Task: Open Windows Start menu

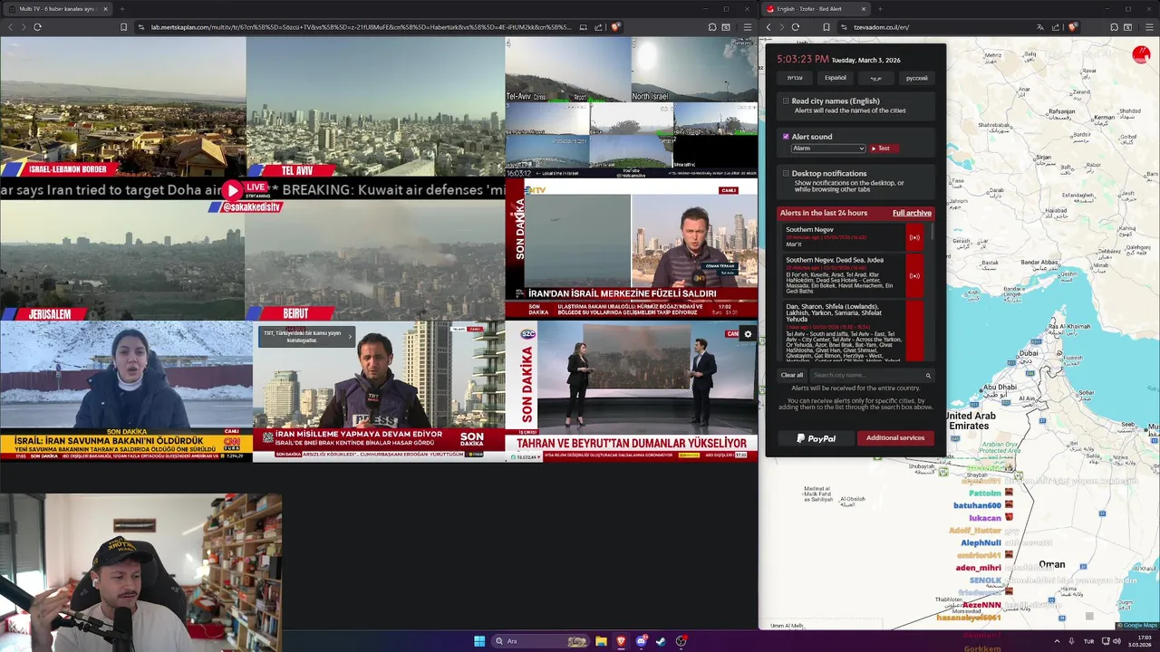Action: pos(479,641)
